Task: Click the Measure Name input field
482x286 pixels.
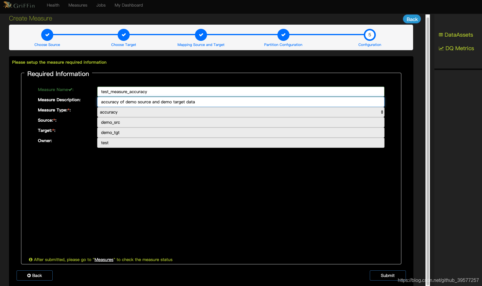Action: [241, 92]
